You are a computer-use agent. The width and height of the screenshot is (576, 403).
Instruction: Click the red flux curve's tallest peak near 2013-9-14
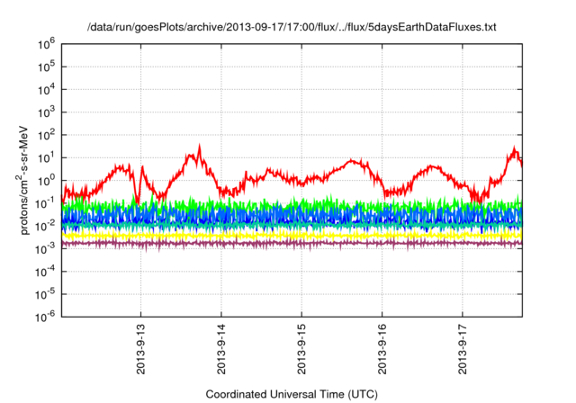(x=200, y=148)
